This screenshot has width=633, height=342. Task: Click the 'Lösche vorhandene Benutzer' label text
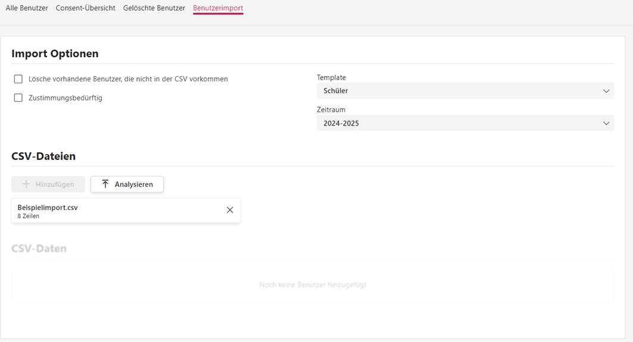(x=128, y=79)
